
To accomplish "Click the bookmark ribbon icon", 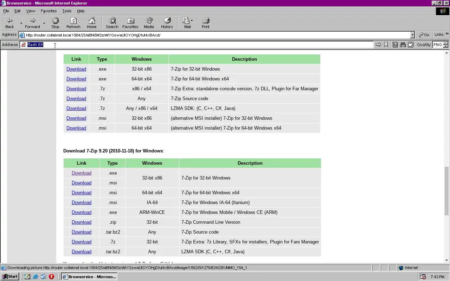I will coord(386,45).
